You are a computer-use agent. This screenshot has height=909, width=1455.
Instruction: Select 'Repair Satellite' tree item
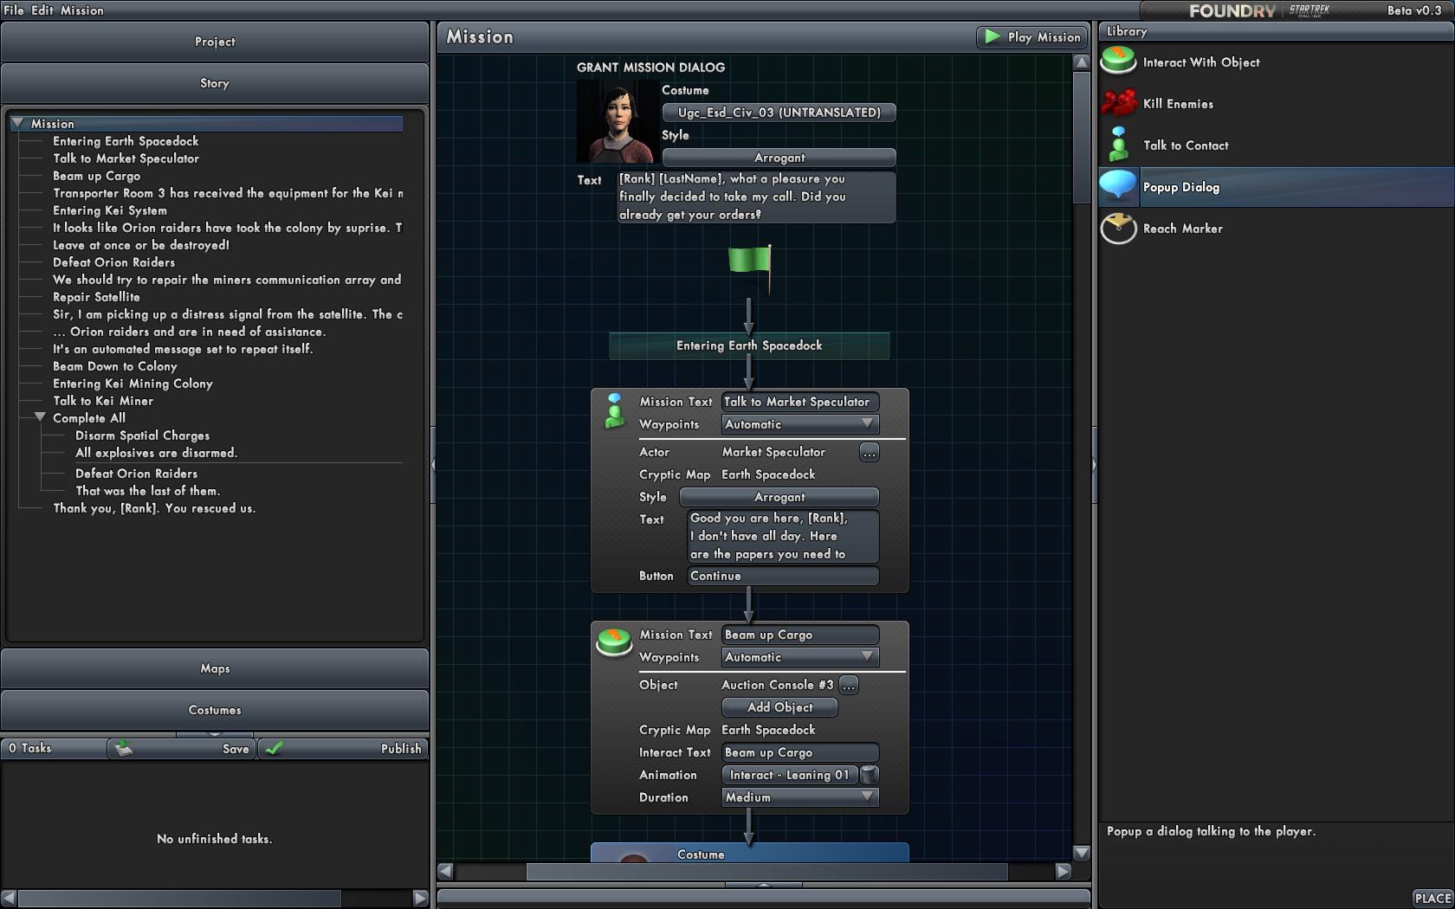coord(96,297)
